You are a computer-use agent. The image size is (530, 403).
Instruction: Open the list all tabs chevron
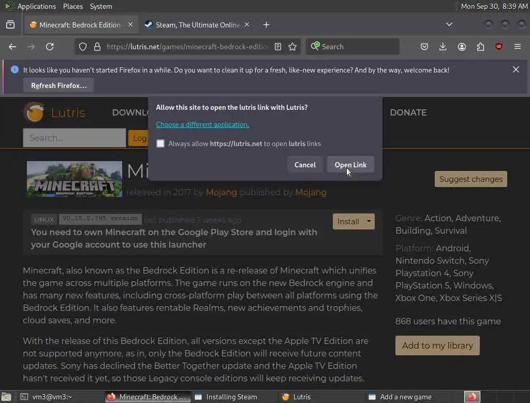[449, 24]
